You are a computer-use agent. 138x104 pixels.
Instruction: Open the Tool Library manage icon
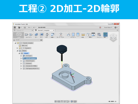89,34
